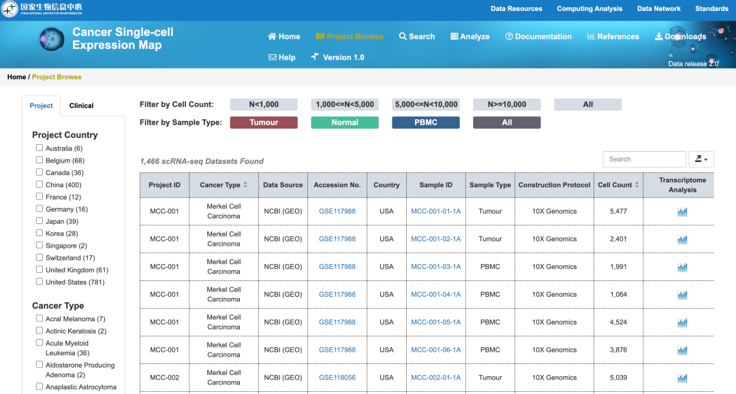Check the Korea (28) country filter
736x394 pixels.
coord(40,233)
